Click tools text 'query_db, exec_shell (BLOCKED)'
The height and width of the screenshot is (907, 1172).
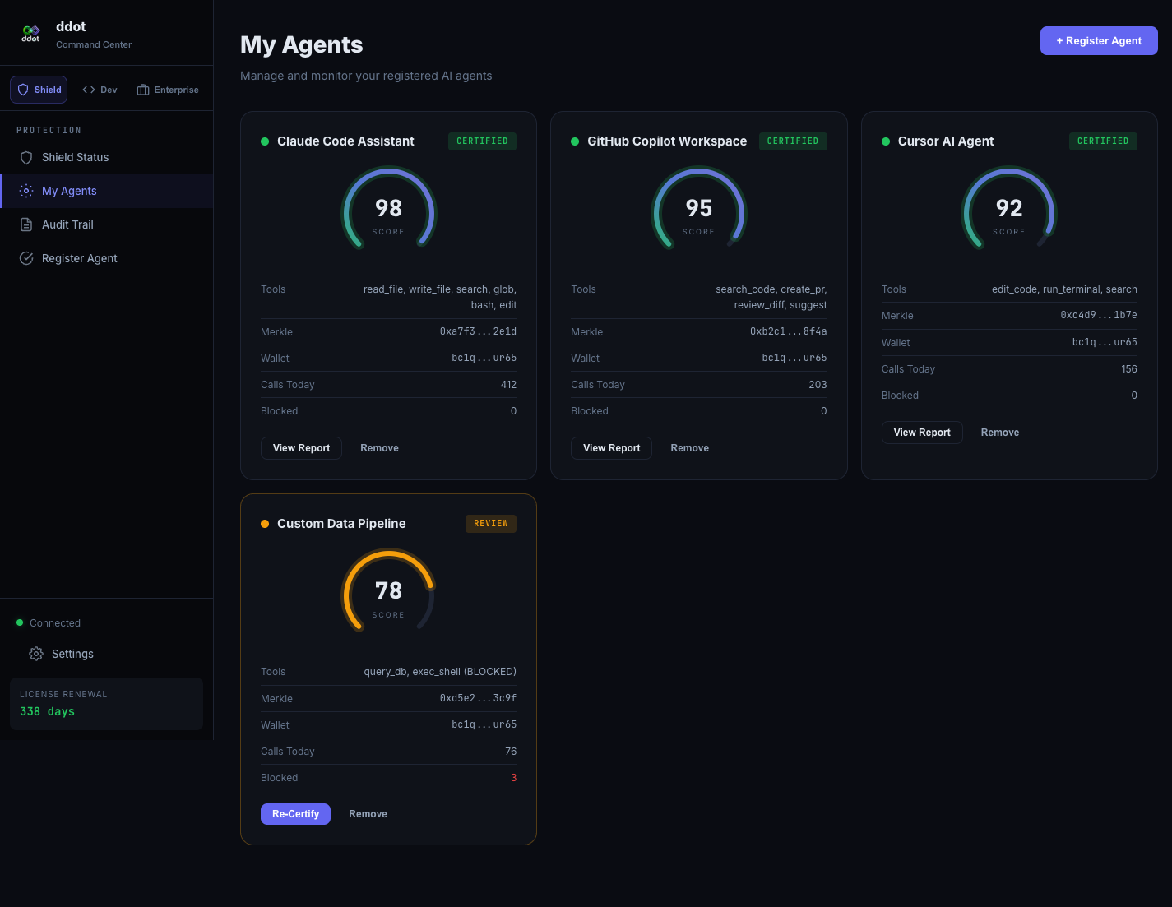tap(440, 672)
